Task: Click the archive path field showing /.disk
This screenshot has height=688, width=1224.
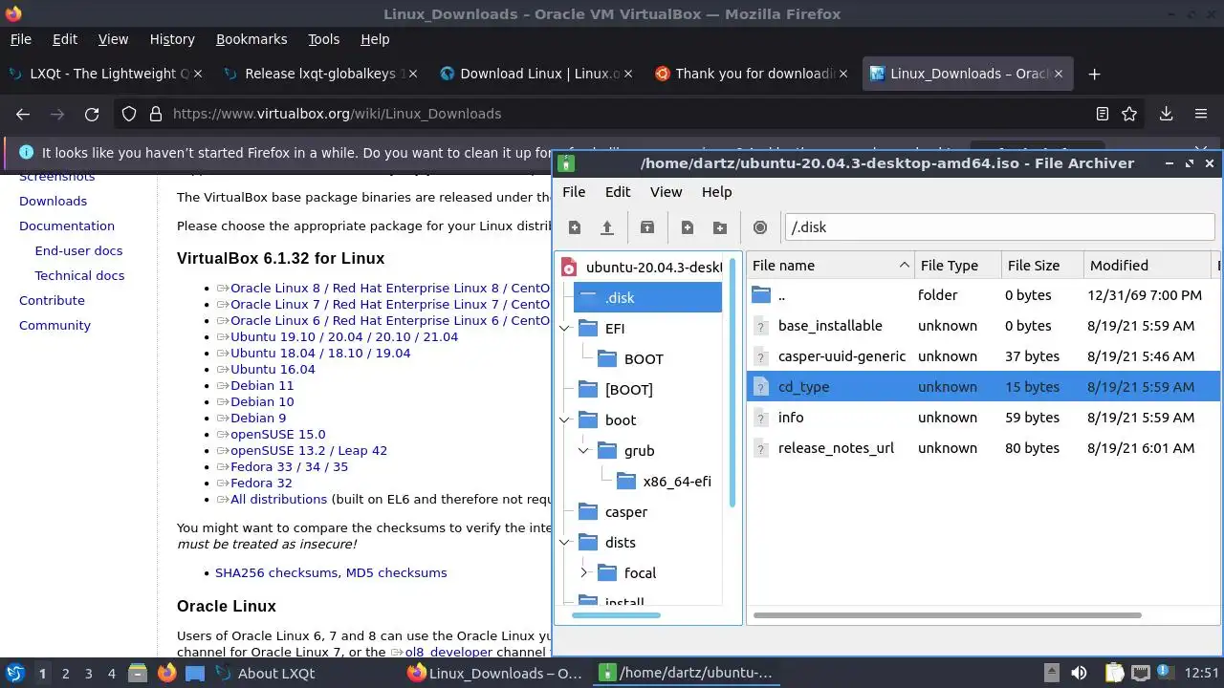Action: pos(999,227)
